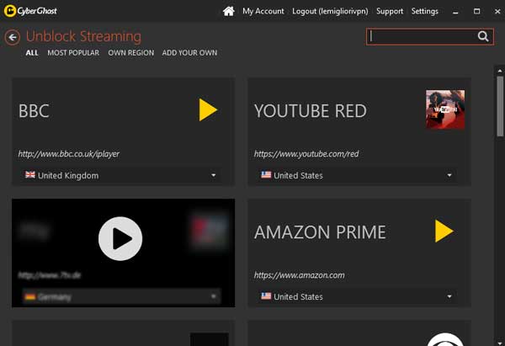Image resolution: width=505 pixels, height=346 pixels.
Task: Click the scrollbar down arrow
Action: tap(500, 343)
